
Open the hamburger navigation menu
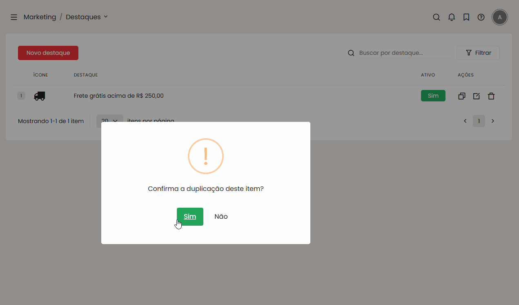coord(14,17)
